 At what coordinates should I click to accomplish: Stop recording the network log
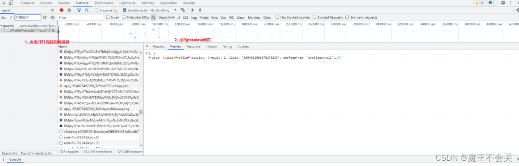pyautogui.click(x=61, y=10)
